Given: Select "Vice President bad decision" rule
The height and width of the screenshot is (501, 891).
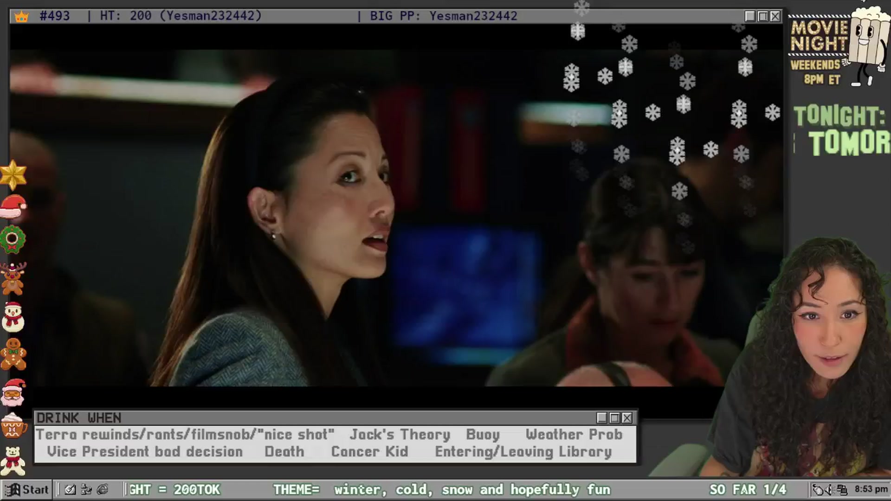Looking at the screenshot, I should tap(145, 452).
